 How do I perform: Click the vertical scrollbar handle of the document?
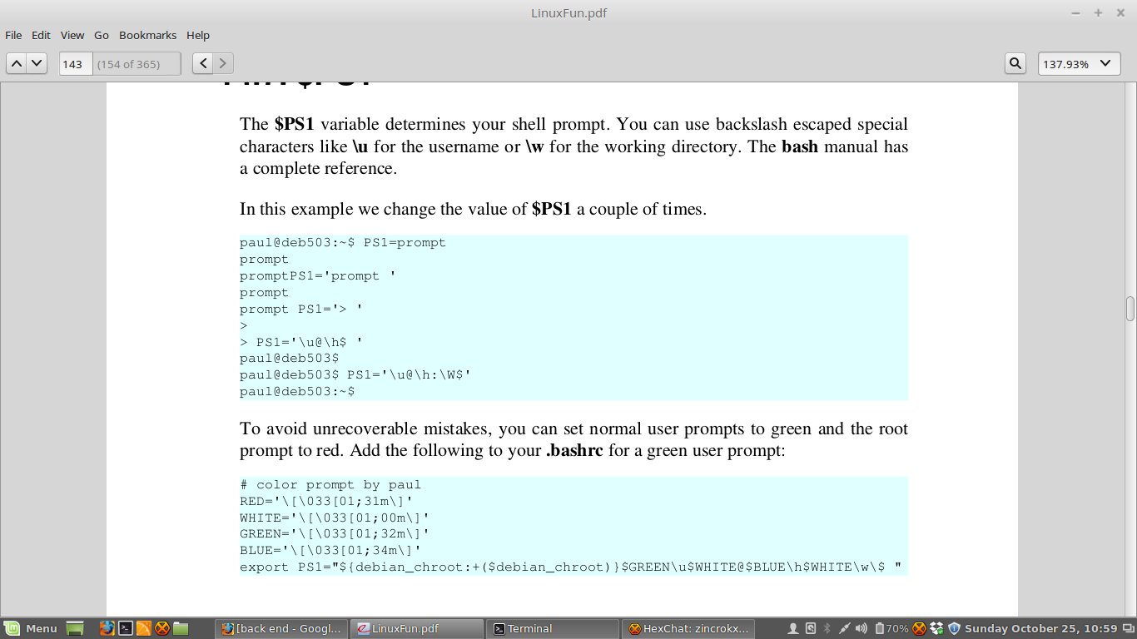click(1130, 309)
